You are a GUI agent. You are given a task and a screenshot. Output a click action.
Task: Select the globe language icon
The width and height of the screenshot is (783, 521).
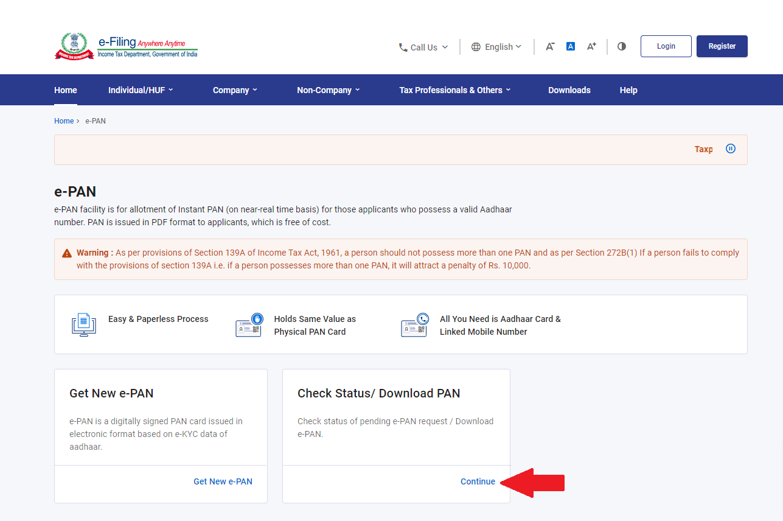475,46
